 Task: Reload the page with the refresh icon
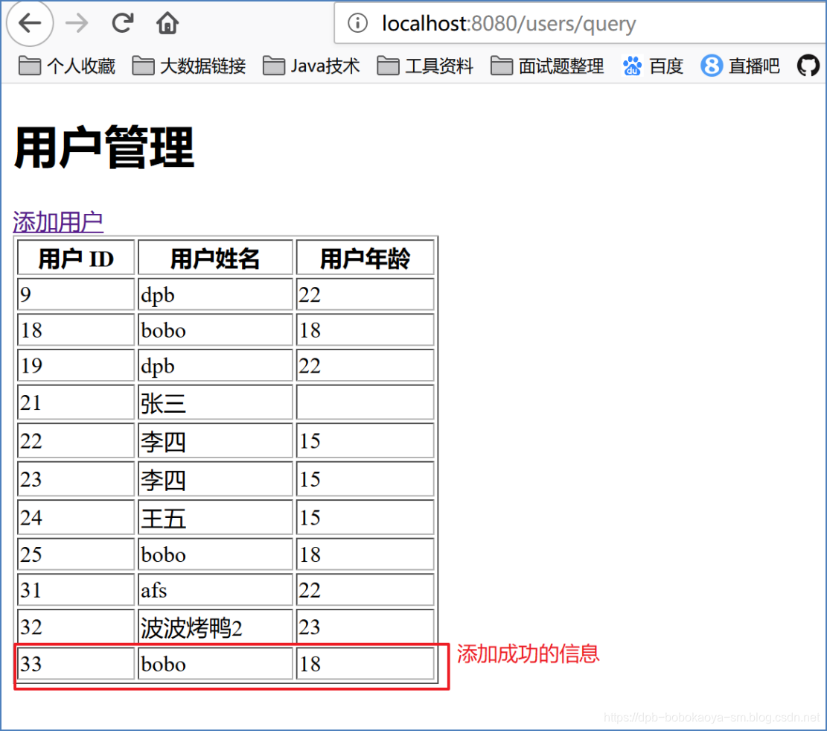click(x=122, y=23)
